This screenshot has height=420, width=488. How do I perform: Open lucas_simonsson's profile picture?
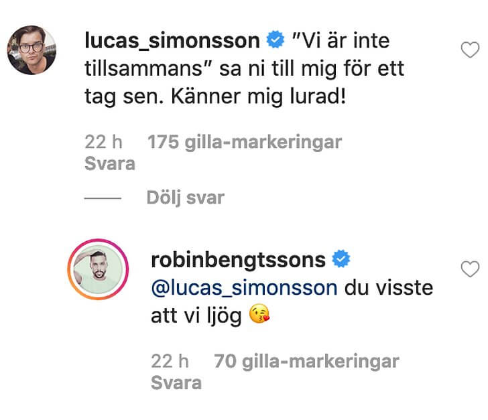pyautogui.click(x=31, y=50)
